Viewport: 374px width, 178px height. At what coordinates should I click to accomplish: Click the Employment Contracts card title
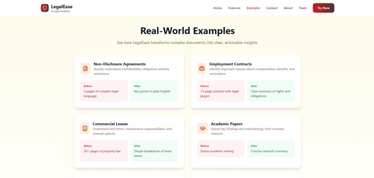(231, 64)
